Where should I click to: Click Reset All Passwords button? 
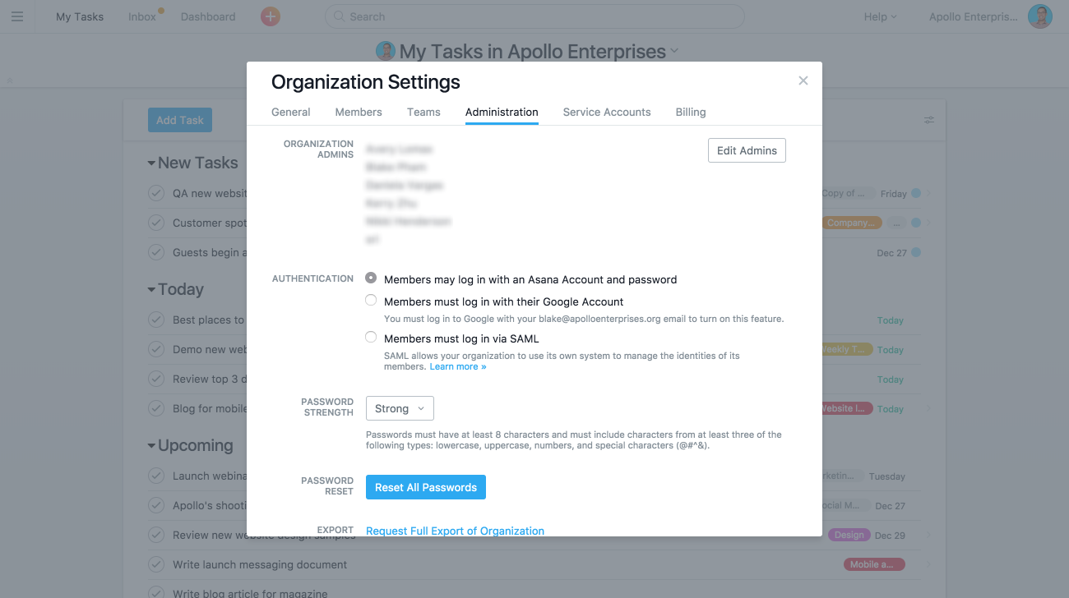[426, 487]
